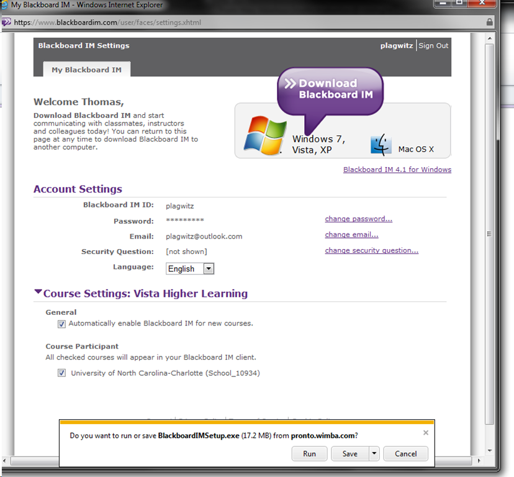Click the scroll down arrow of page
Screen dimensions: 514x477
pos(490,450)
